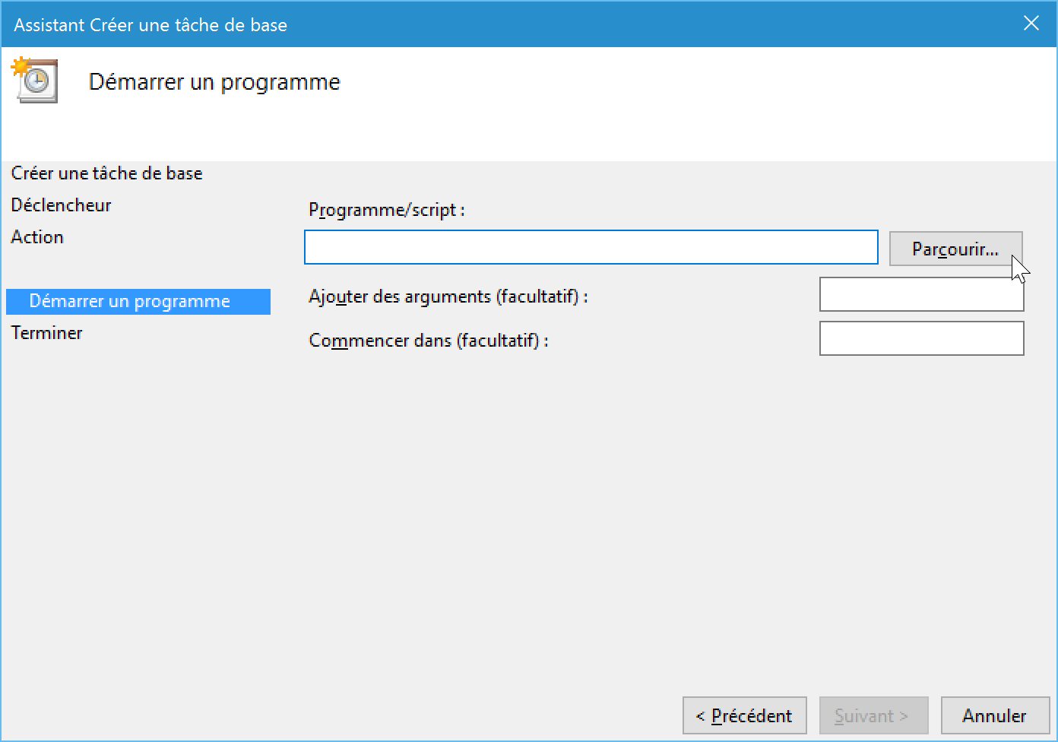Open the Terminer step in sidebar
The width and height of the screenshot is (1058, 742).
pos(46,333)
